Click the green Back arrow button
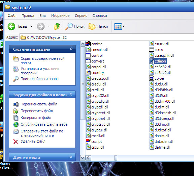This screenshot has height=176, width=194. [11, 26]
